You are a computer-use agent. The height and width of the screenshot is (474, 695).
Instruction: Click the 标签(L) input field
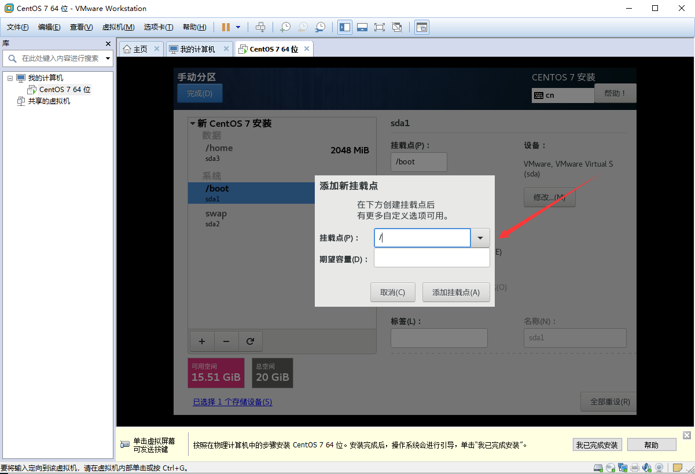[x=439, y=338]
